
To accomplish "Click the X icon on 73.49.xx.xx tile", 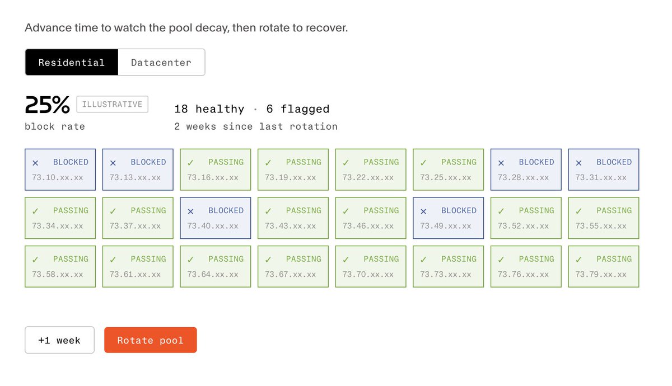I will tap(423, 211).
